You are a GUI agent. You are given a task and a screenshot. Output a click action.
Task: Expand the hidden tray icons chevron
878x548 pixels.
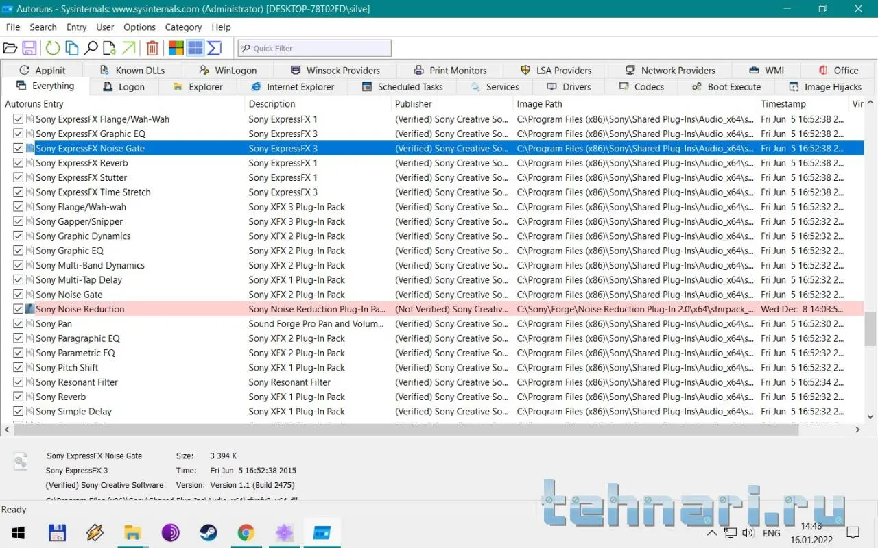(712, 533)
